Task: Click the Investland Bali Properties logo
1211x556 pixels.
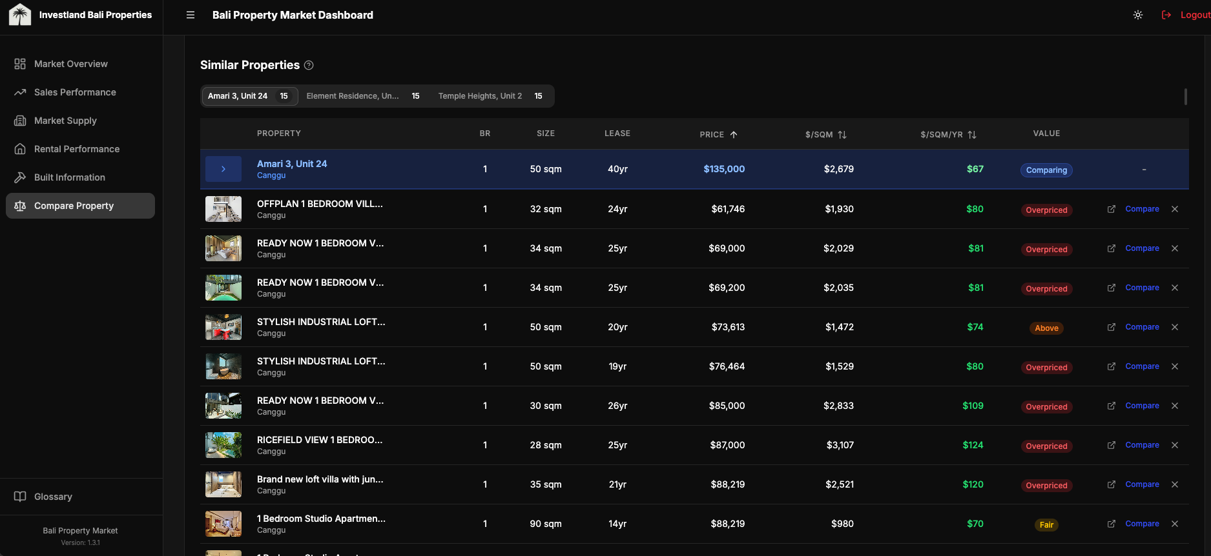Action: point(20,15)
